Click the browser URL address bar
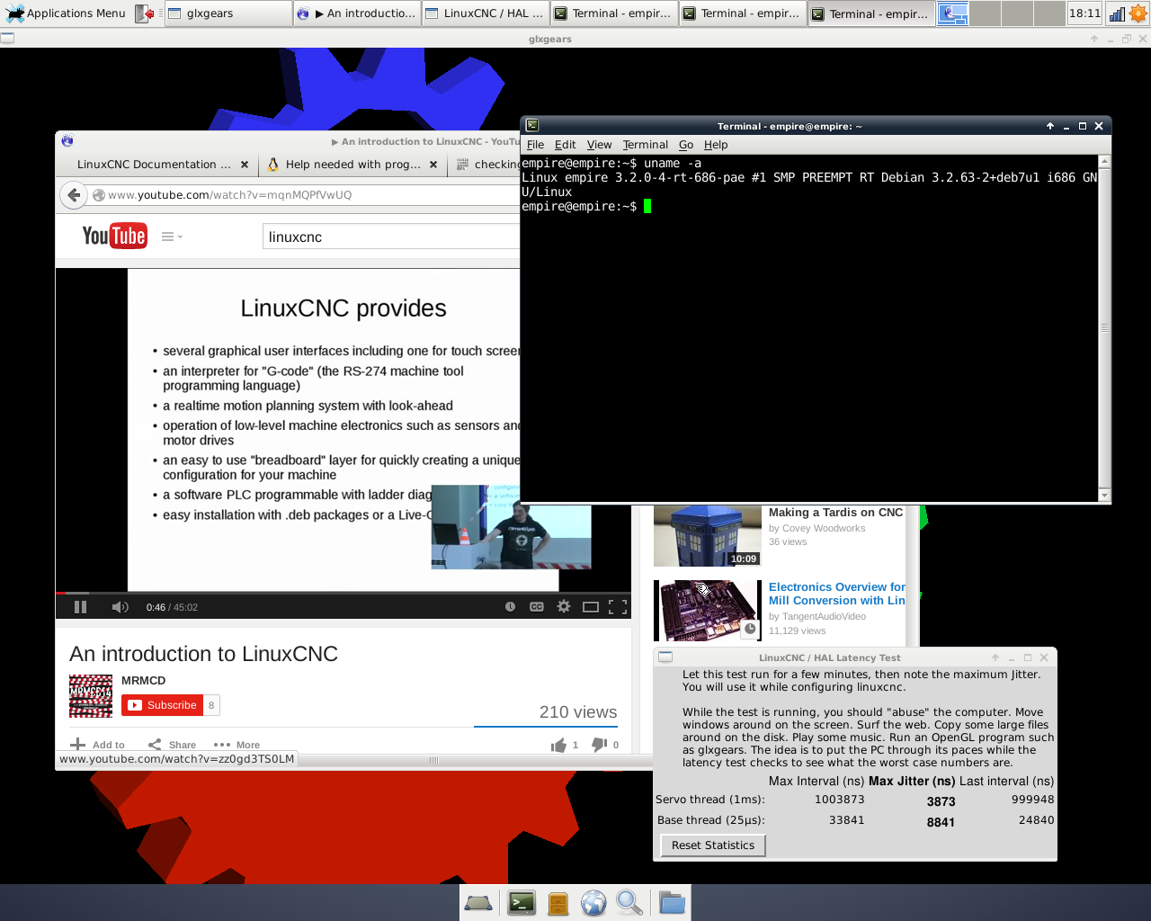The width and height of the screenshot is (1151, 921). tap(304, 194)
